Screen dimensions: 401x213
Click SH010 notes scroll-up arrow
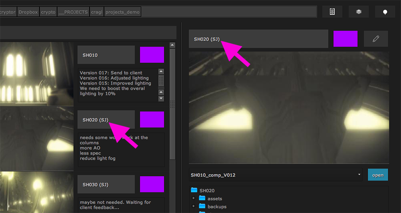(x=161, y=72)
